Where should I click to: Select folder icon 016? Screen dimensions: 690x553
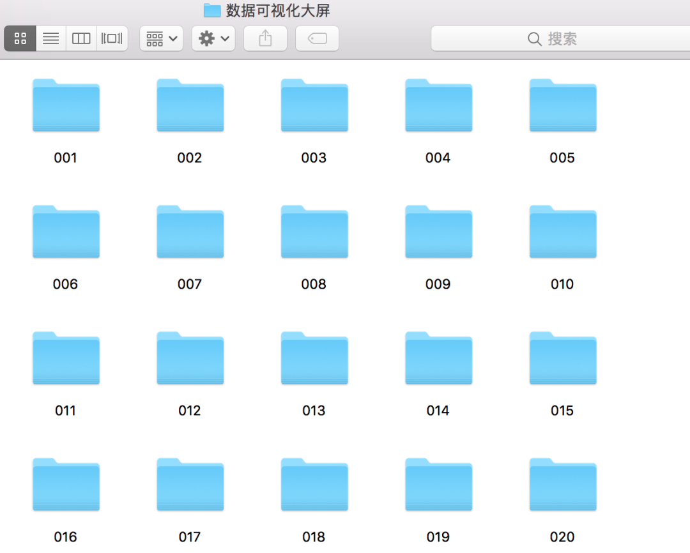66,485
